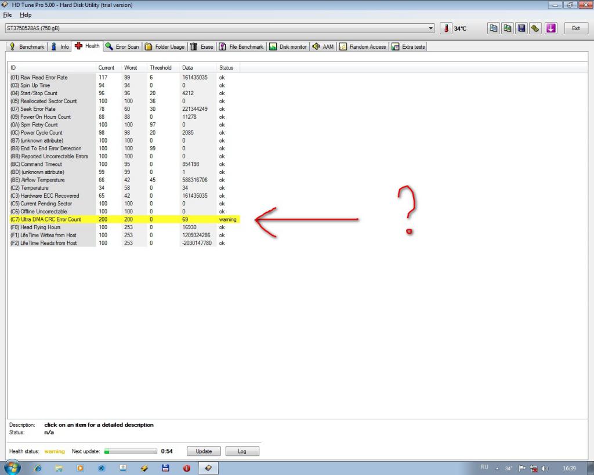Click the Action Center flag tray icon
This screenshot has height=475, width=594.
(522, 469)
